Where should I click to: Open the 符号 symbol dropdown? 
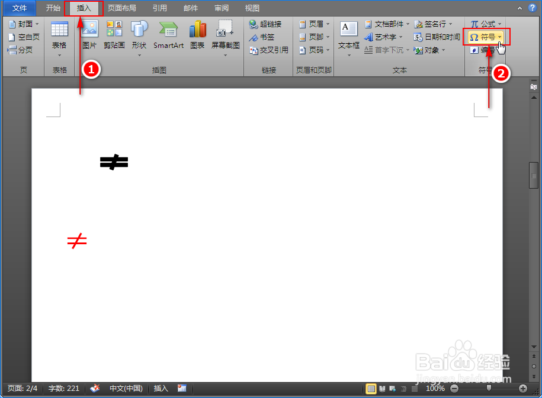486,37
